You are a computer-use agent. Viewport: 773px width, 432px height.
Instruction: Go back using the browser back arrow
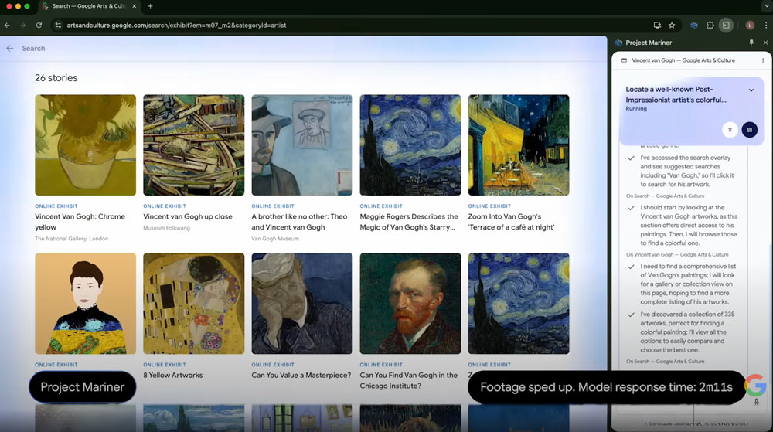click(7, 26)
